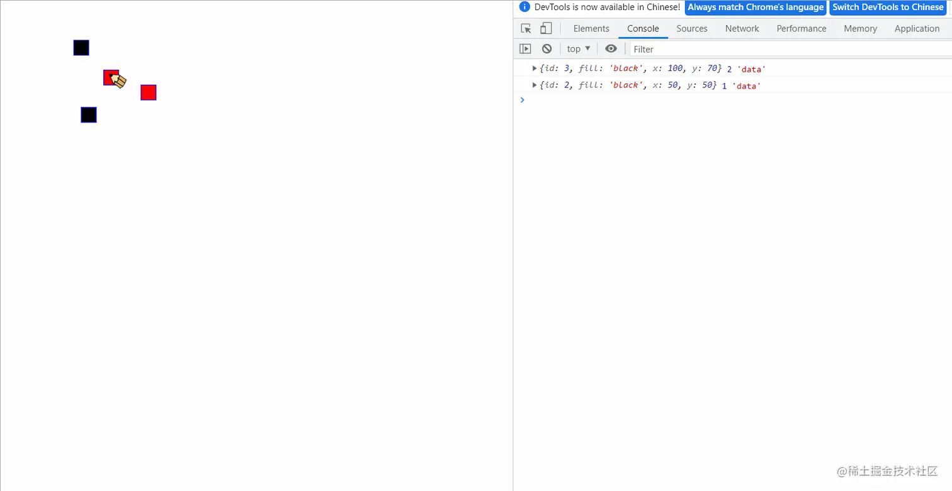Click the console prompt chevron arrow
Screen dimensions: 952x491
[522, 99]
